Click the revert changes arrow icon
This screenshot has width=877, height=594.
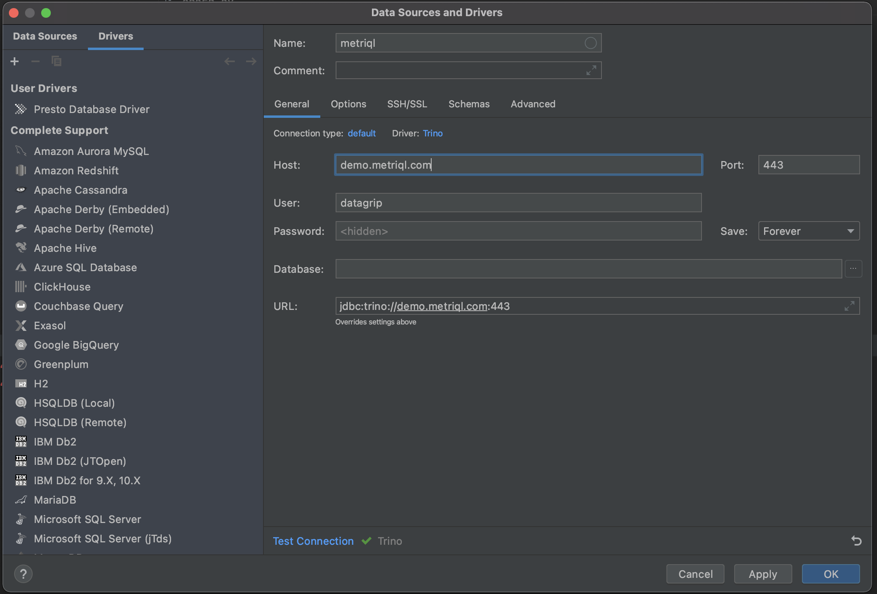pyautogui.click(x=856, y=541)
